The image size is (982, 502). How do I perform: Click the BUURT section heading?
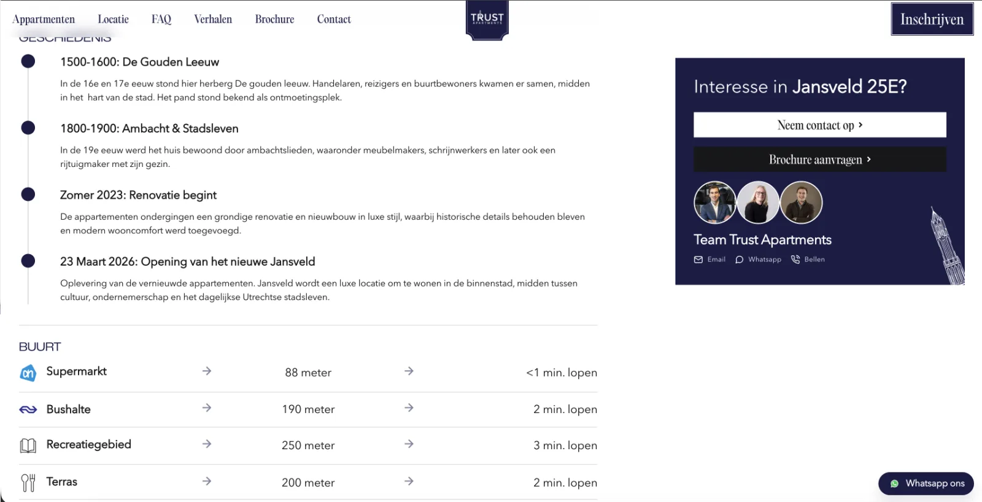pos(40,347)
